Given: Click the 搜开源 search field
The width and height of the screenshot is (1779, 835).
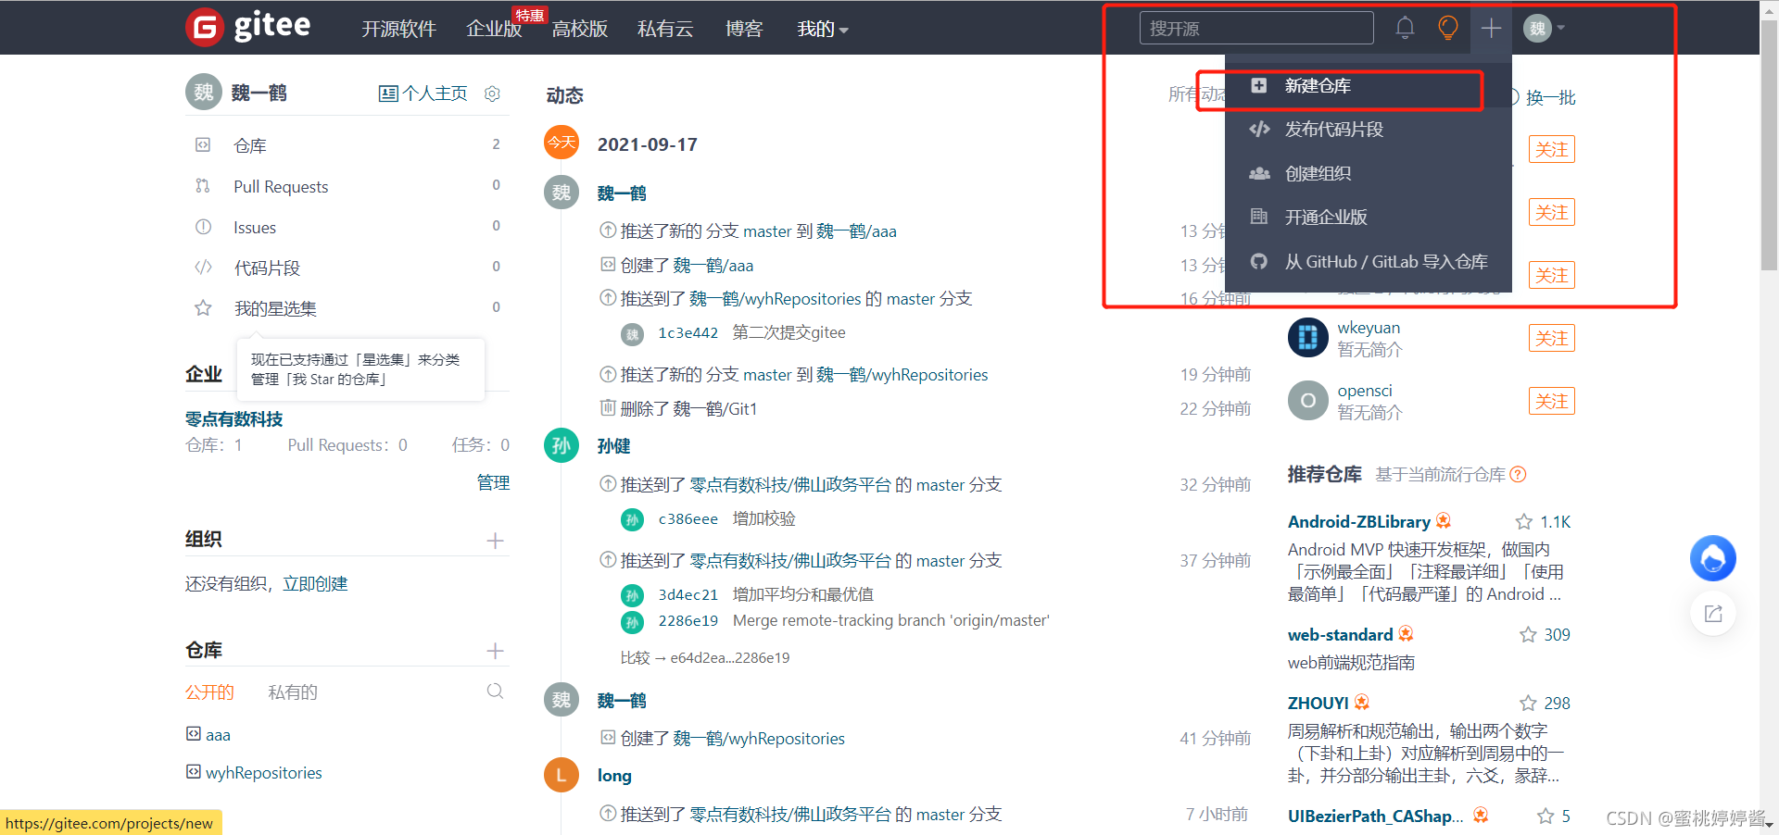Looking at the screenshot, I should tap(1256, 28).
